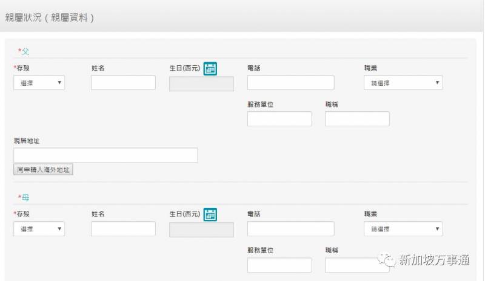Viewport: 485px width, 281px height.
Task: Click the 同申請人海外地址 button
Action: pyautogui.click(x=43, y=170)
